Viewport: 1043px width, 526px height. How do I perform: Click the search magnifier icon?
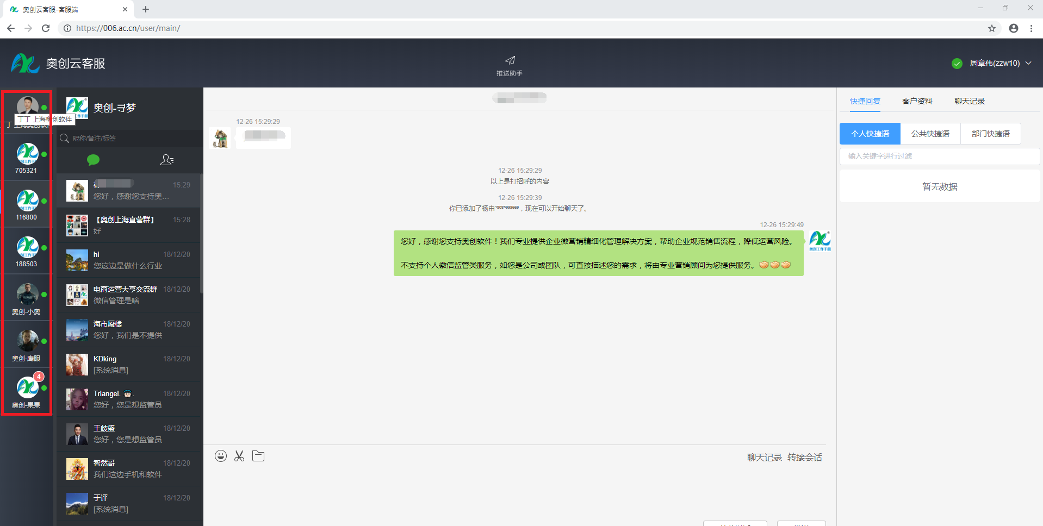(x=64, y=138)
